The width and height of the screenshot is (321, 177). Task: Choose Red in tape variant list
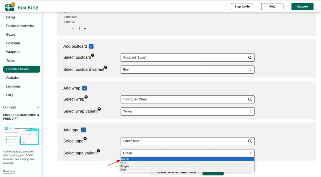[x=187, y=163]
